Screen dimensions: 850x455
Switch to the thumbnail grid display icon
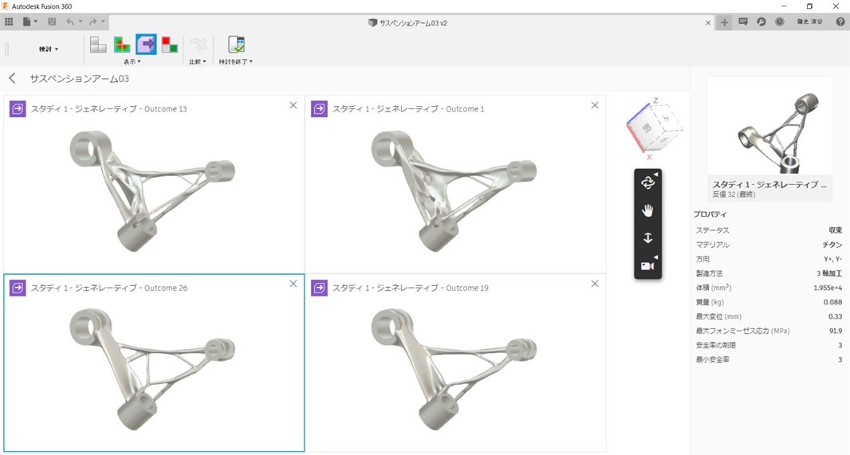tap(98, 45)
